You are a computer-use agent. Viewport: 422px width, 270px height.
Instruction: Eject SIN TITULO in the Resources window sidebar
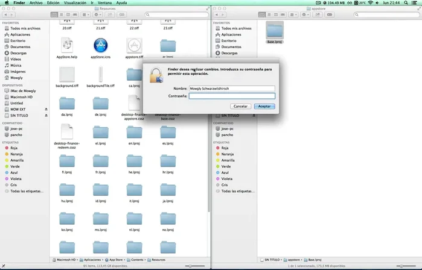coord(46,116)
